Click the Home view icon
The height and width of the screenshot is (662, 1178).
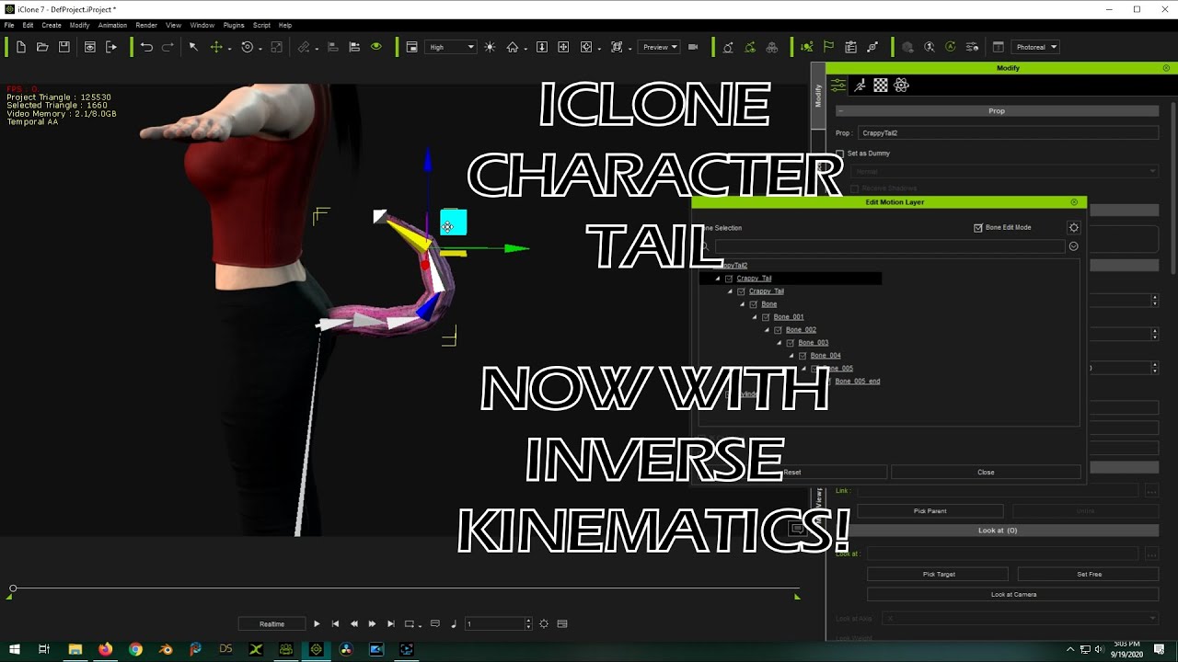click(513, 47)
